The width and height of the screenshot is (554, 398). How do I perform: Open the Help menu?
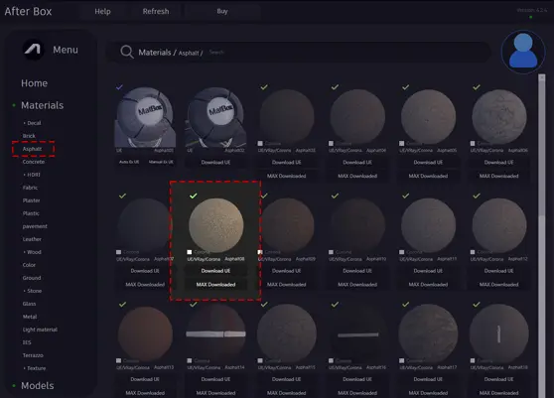102,11
